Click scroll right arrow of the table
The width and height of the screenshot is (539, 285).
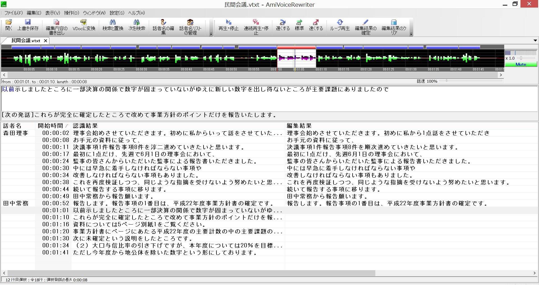click(x=535, y=273)
